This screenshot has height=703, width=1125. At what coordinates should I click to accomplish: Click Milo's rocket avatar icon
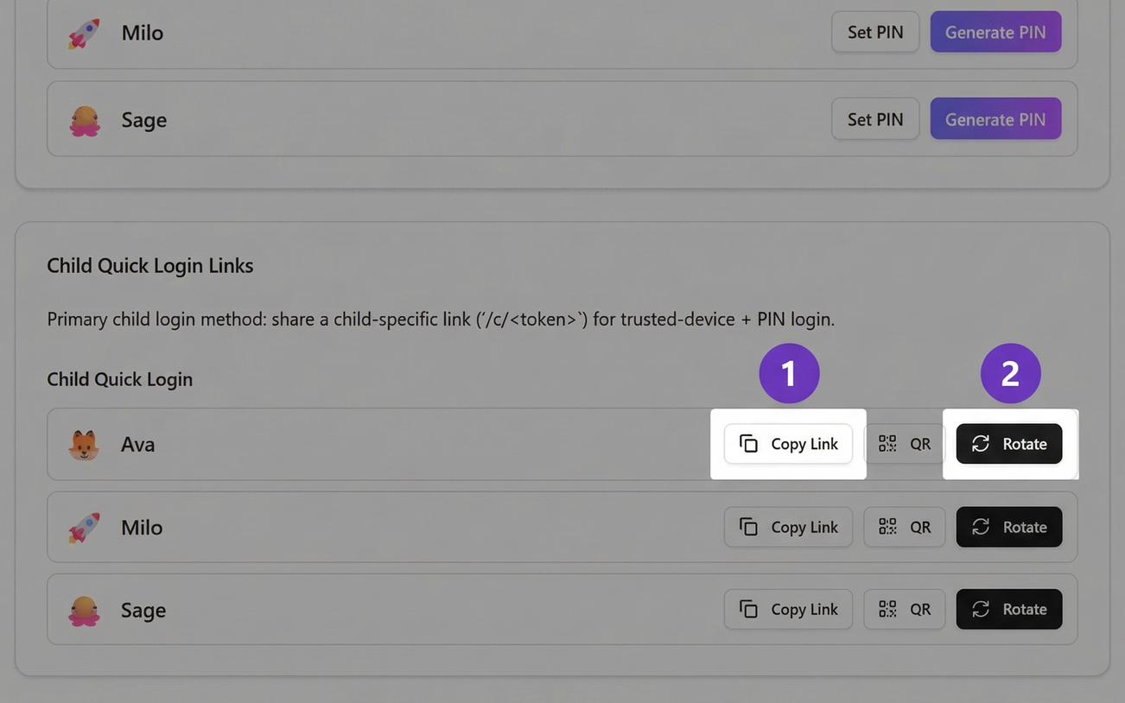(84, 527)
